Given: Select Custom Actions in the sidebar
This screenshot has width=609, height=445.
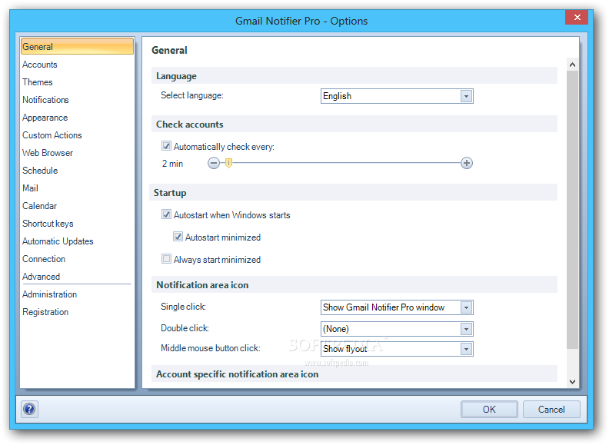Looking at the screenshot, I should pos(52,135).
